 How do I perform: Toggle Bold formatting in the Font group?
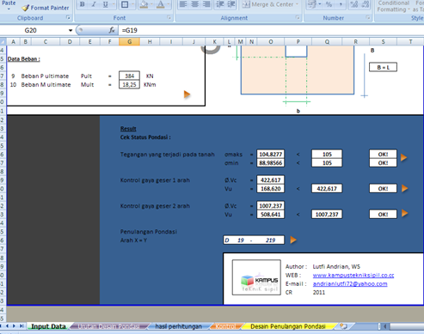83,4
